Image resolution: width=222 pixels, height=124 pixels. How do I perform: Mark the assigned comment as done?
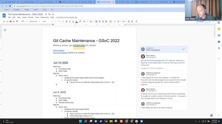coord(183,49)
